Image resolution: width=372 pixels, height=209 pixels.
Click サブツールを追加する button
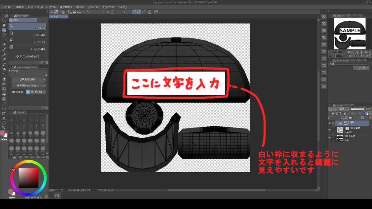coord(28,56)
